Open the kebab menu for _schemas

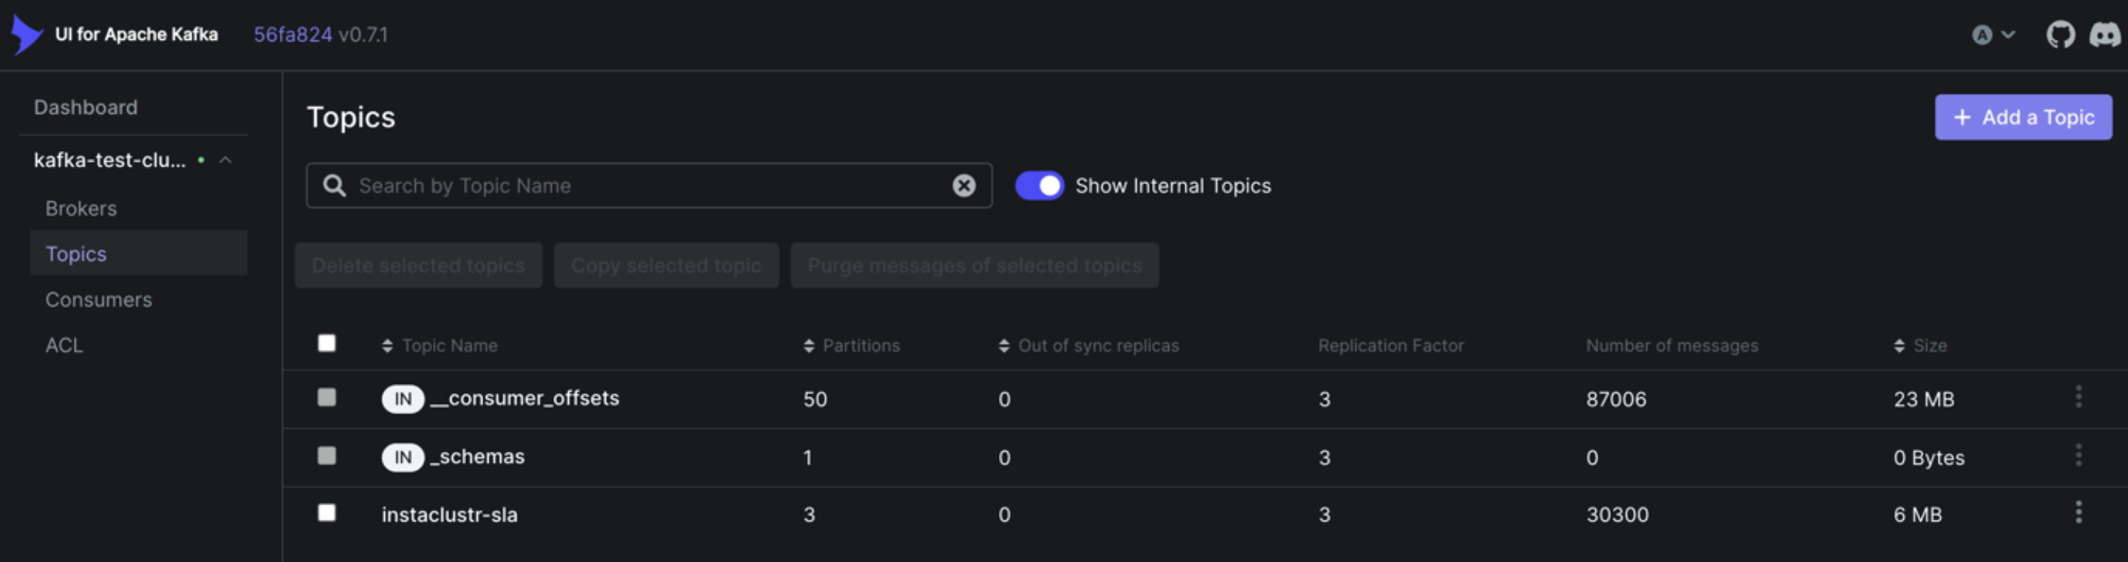click(2080, 454)
